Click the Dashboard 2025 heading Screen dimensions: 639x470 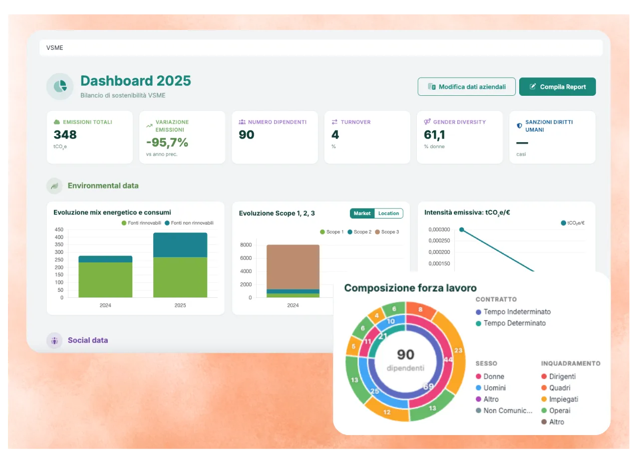tap(136, 81)
